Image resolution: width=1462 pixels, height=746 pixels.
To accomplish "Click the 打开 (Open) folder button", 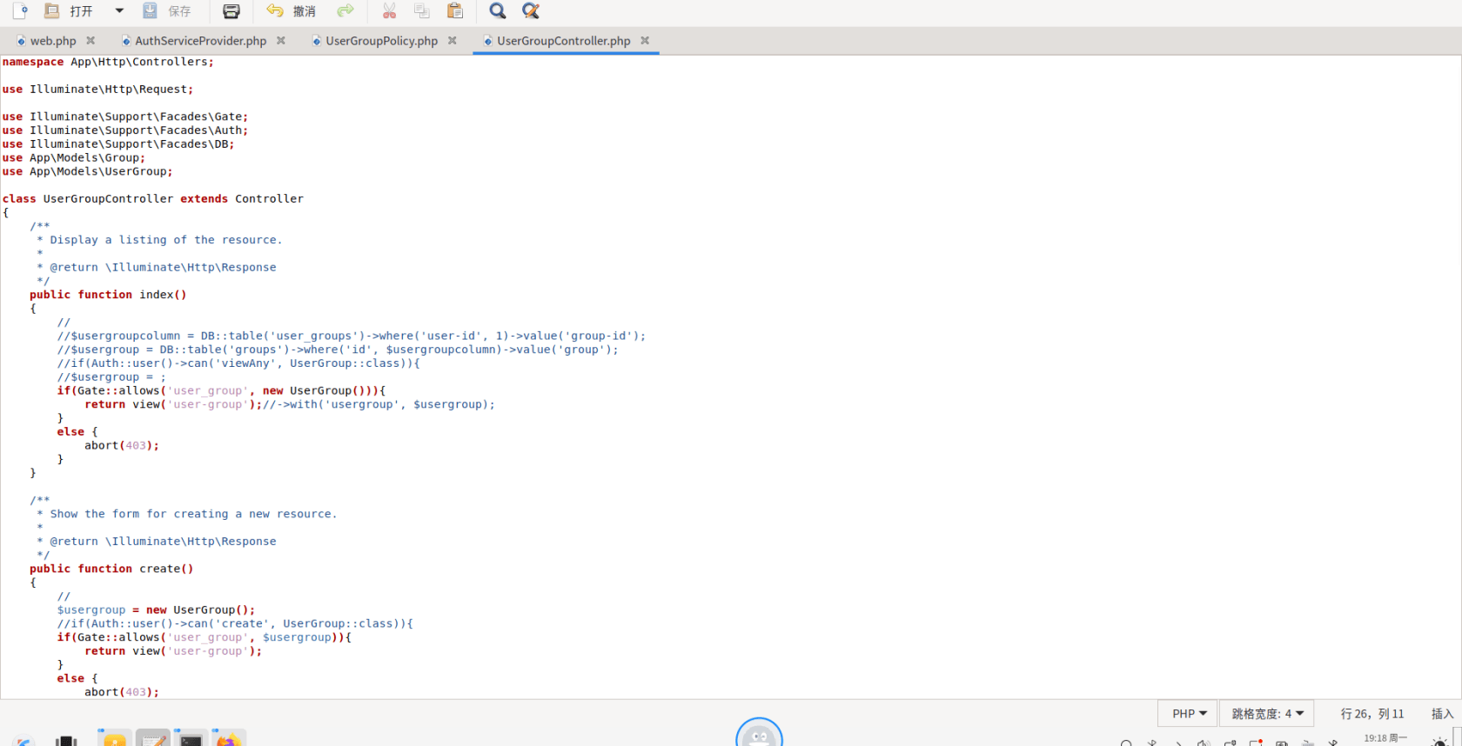I will point(69,11).
